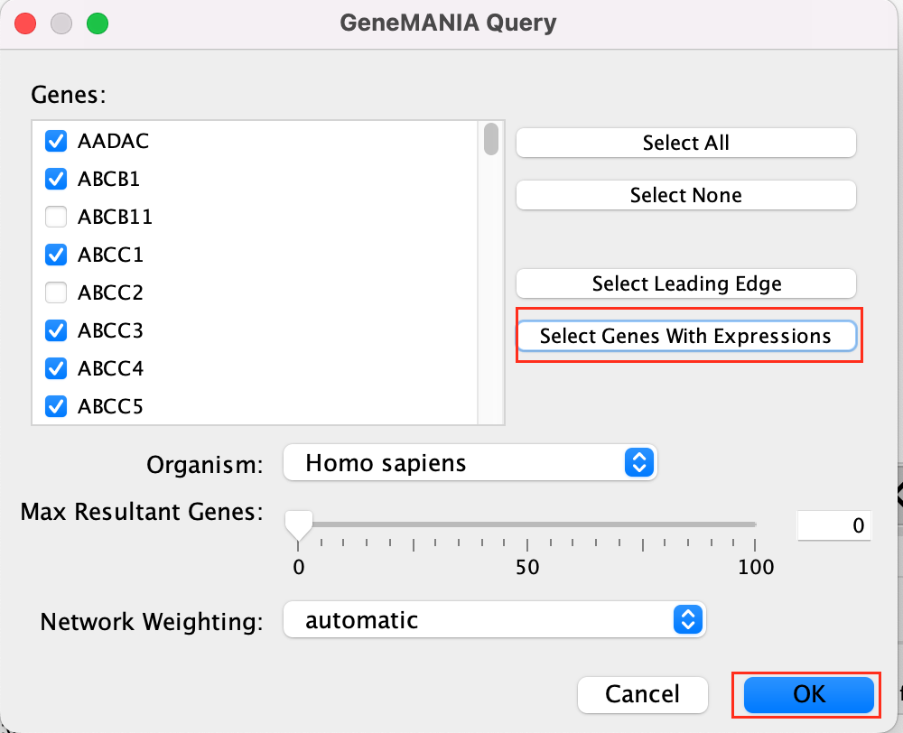Open the Organism dropdown
Viewport: 903px width, 733px height.
pyautogui.click(x=470, y=464)
